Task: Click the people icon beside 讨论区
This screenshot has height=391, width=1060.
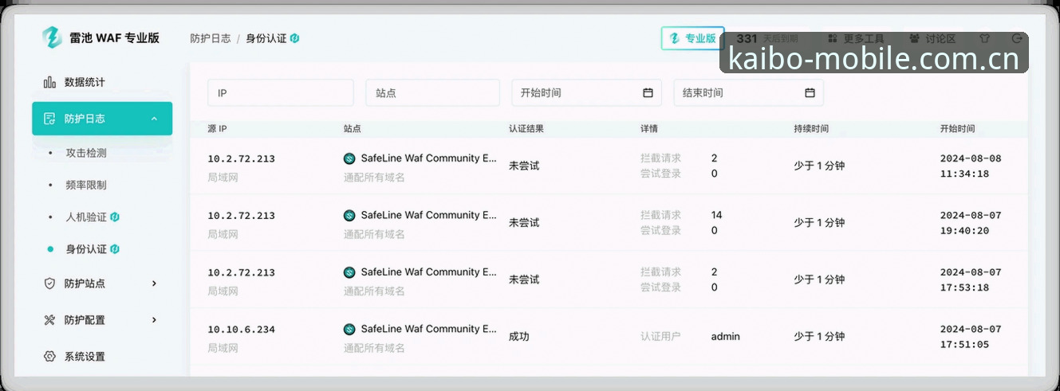Action: coord(914,38)
